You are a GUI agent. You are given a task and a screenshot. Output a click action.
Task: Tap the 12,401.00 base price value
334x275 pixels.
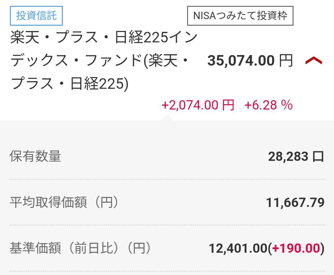tap(238, 248)
